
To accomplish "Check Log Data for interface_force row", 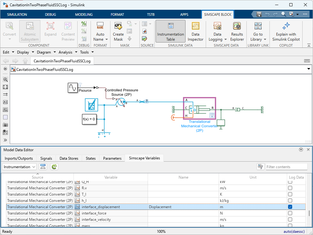I will point(290,213).
